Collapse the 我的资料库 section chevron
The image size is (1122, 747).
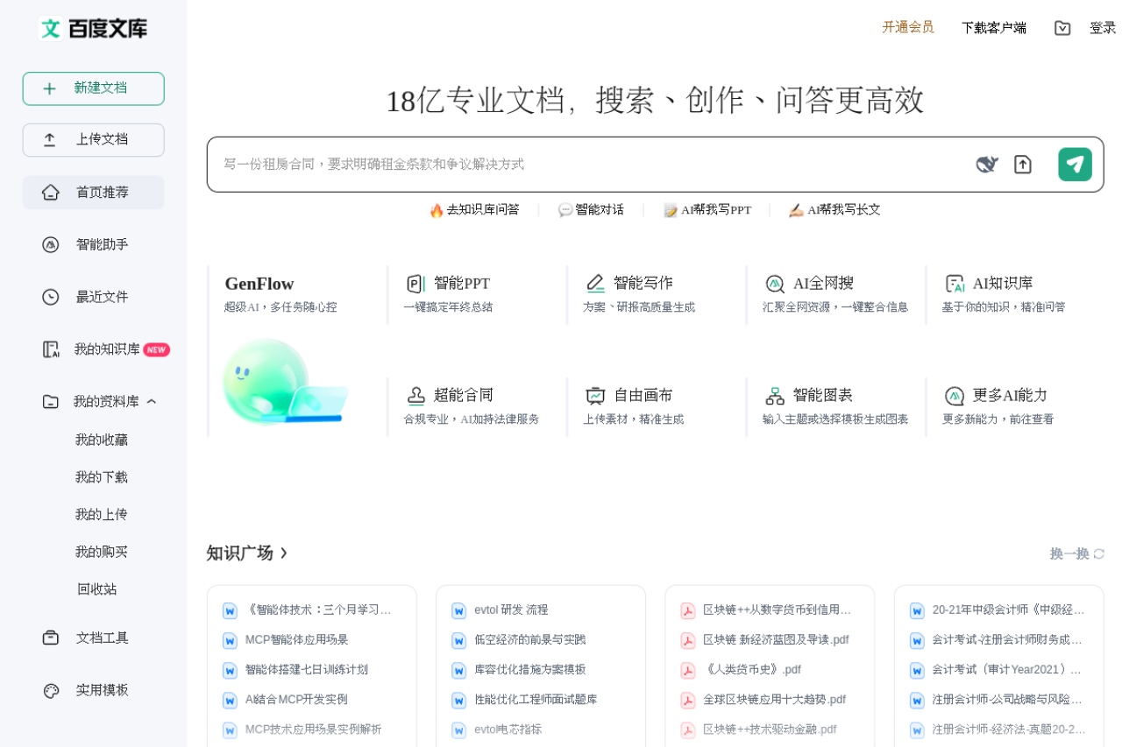[152, 401]
